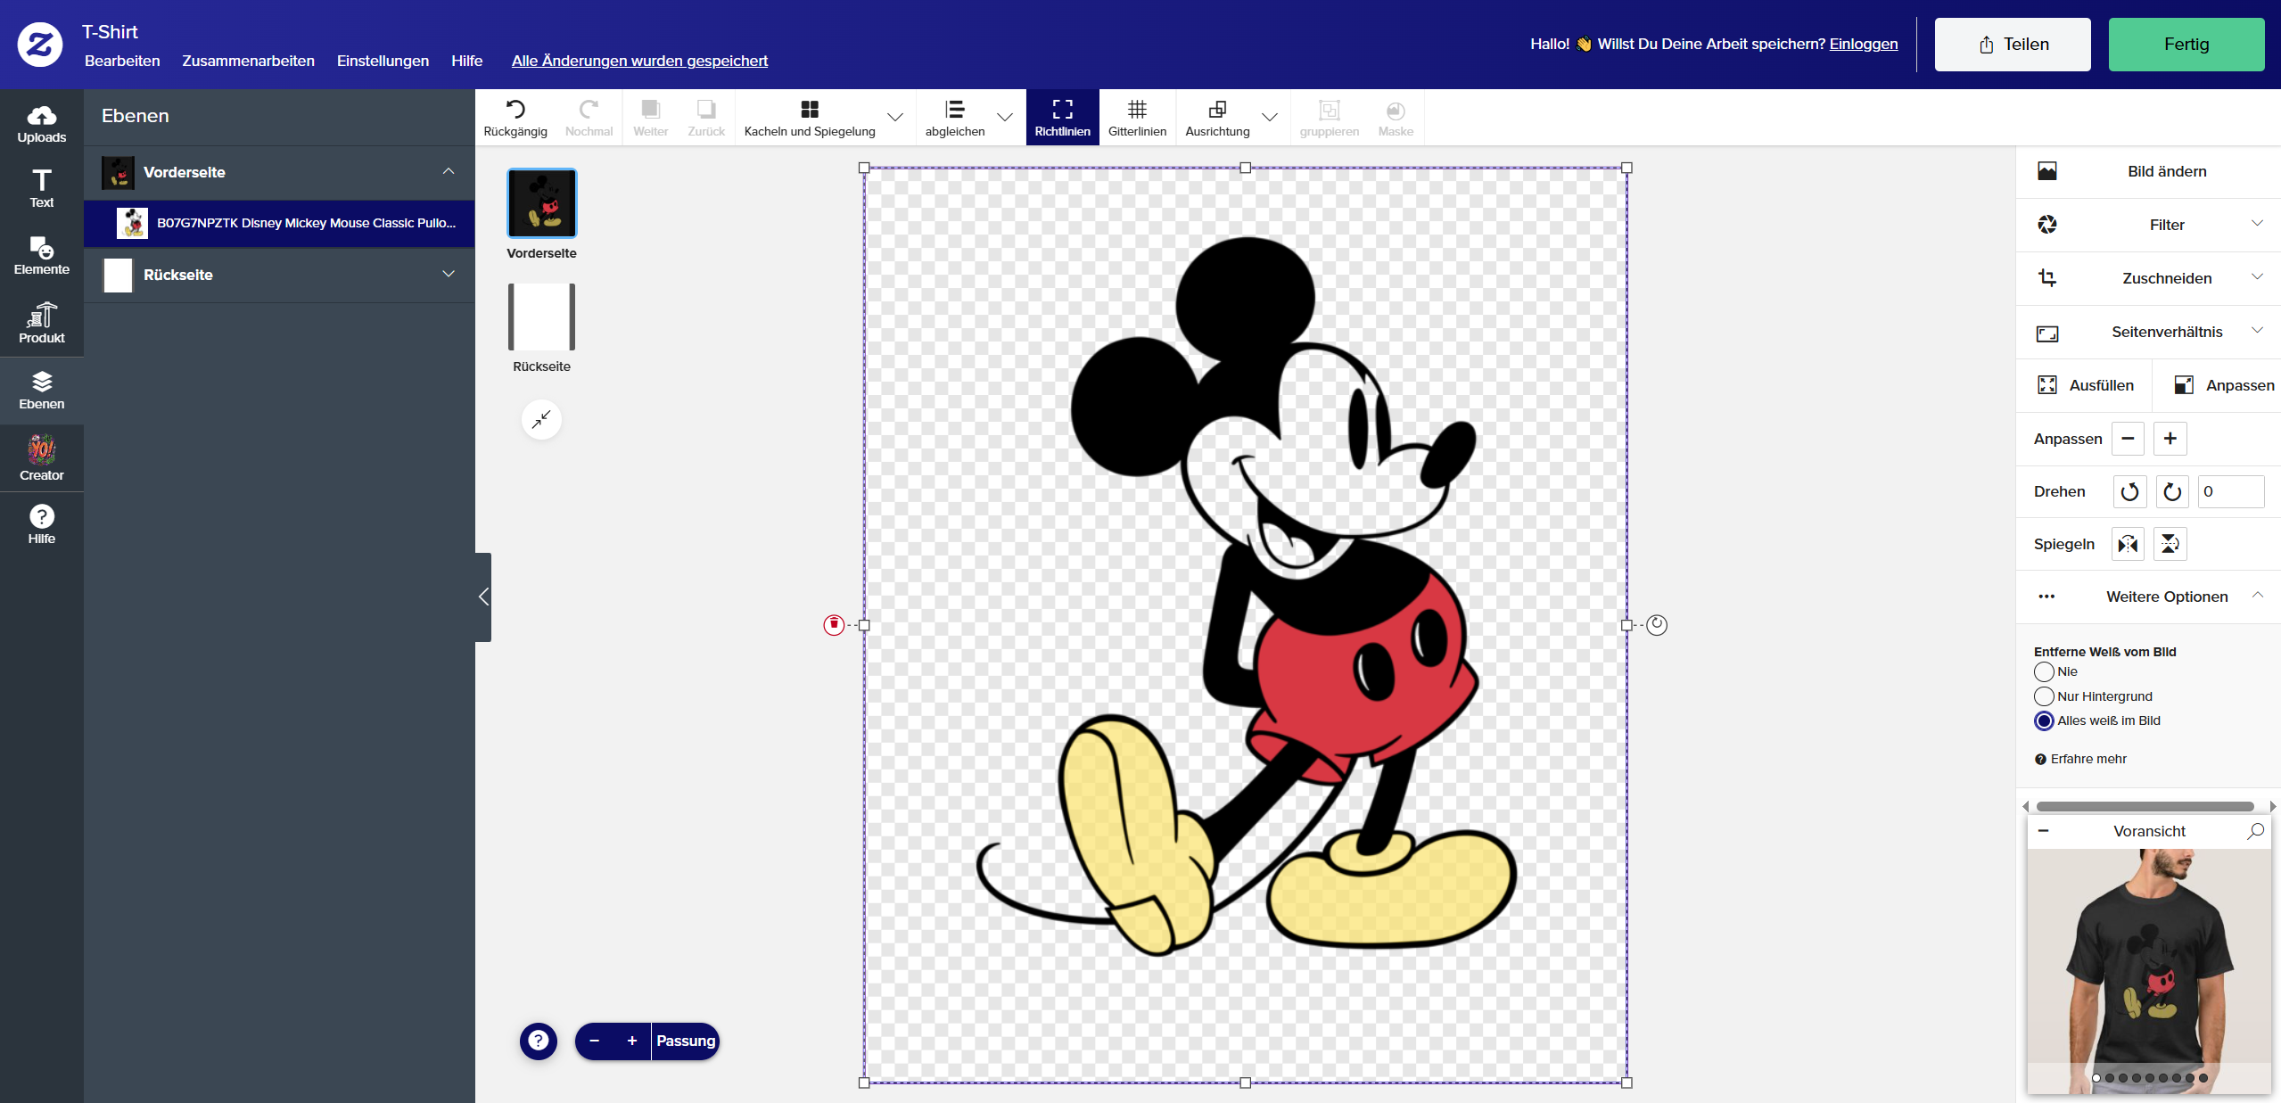2281x1103 pixels.
Task: Rotate image counterclockwise under Drehen
Action: [2129, 491]
